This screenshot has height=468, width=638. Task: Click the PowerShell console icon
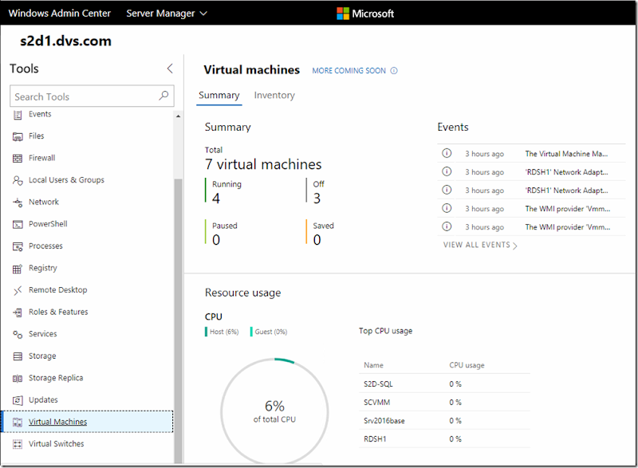point(18,225)
